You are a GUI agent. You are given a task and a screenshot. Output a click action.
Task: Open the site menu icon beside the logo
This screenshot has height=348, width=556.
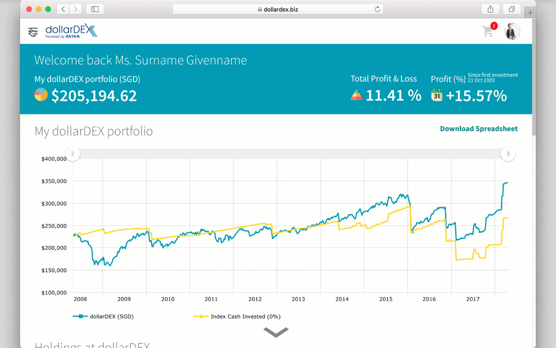pyautogui.click(x=33, y=32)
